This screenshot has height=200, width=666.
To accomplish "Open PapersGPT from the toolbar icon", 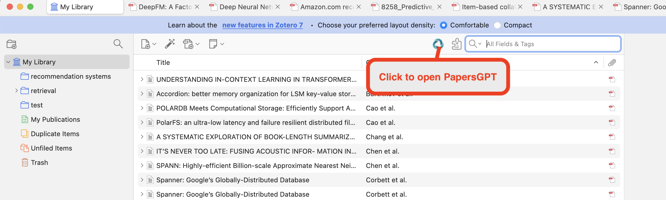I will pyautogui.click(x=438, y=44).
